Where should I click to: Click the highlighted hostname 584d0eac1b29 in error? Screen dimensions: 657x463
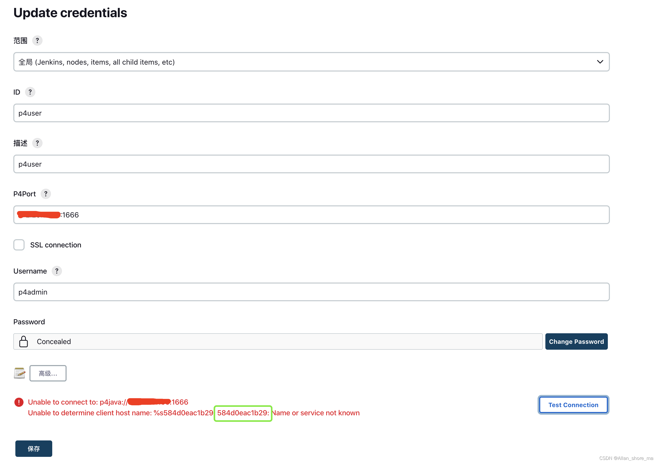point(242,413)
